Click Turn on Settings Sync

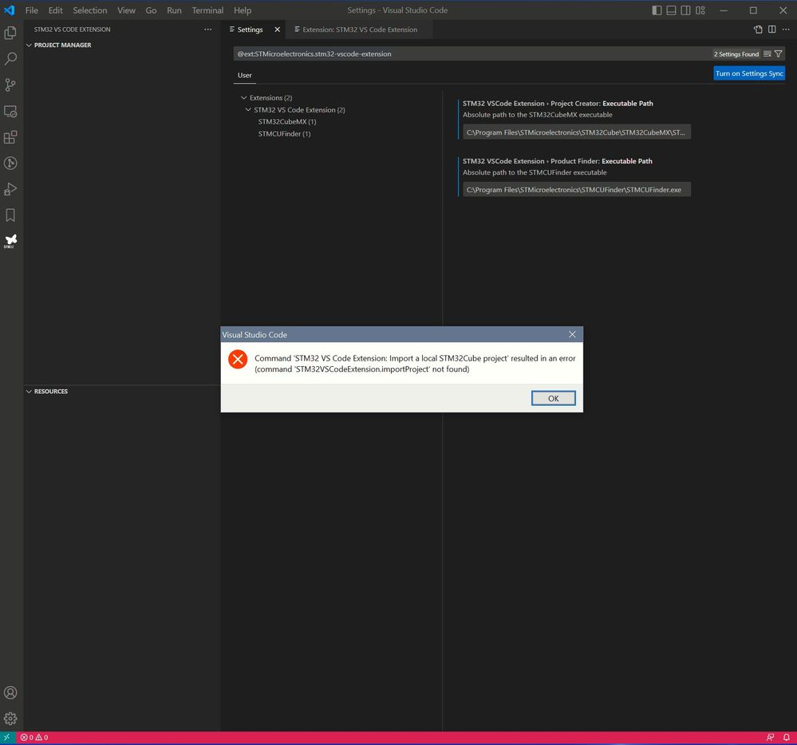(x=749, y=73)
